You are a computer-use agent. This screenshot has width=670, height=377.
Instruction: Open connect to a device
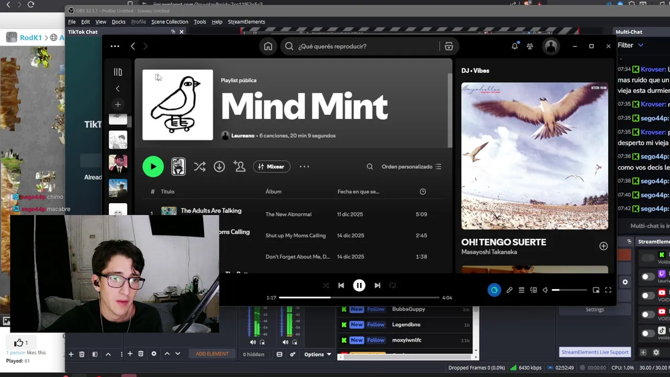(533, 290)
